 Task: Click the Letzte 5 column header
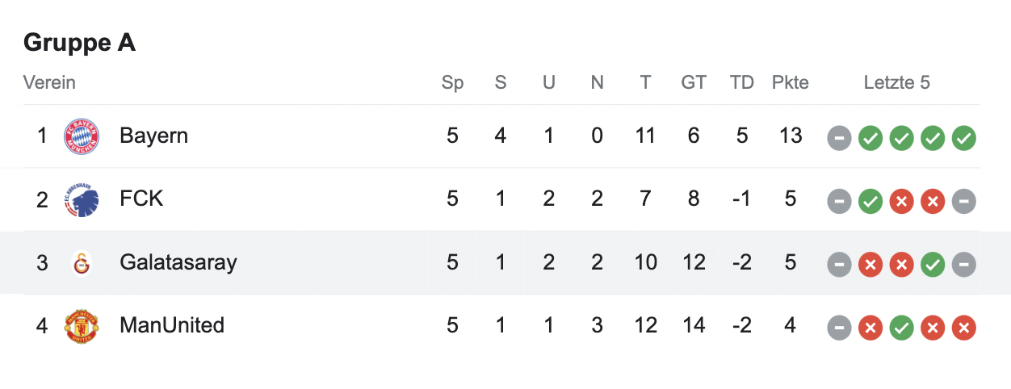point(896,82)
